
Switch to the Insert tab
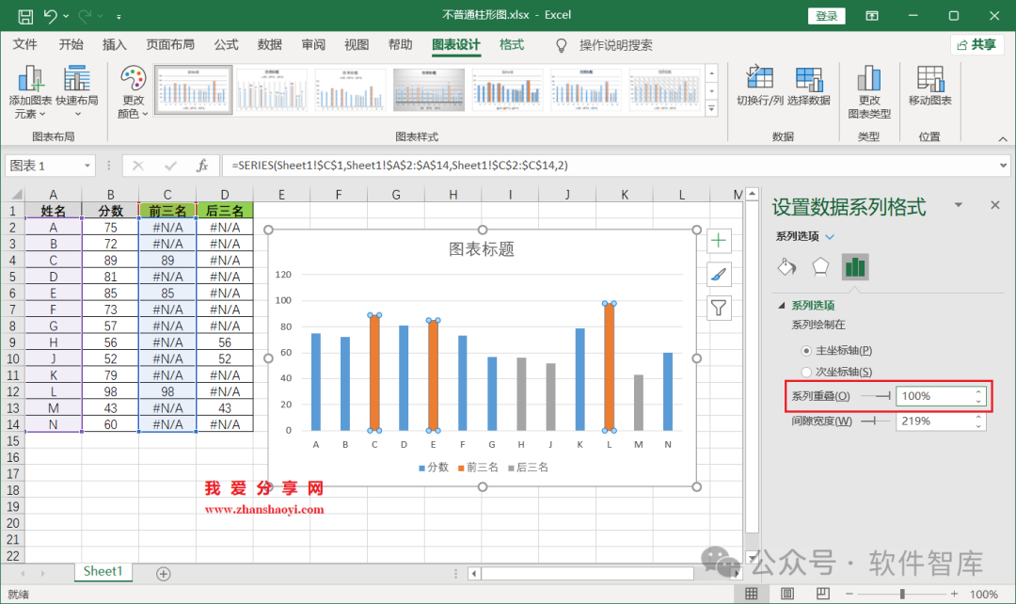(x=115, y=45)
